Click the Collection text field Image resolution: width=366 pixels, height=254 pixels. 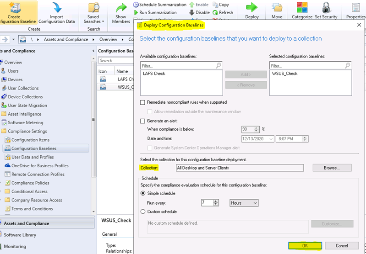coord(240,168)
